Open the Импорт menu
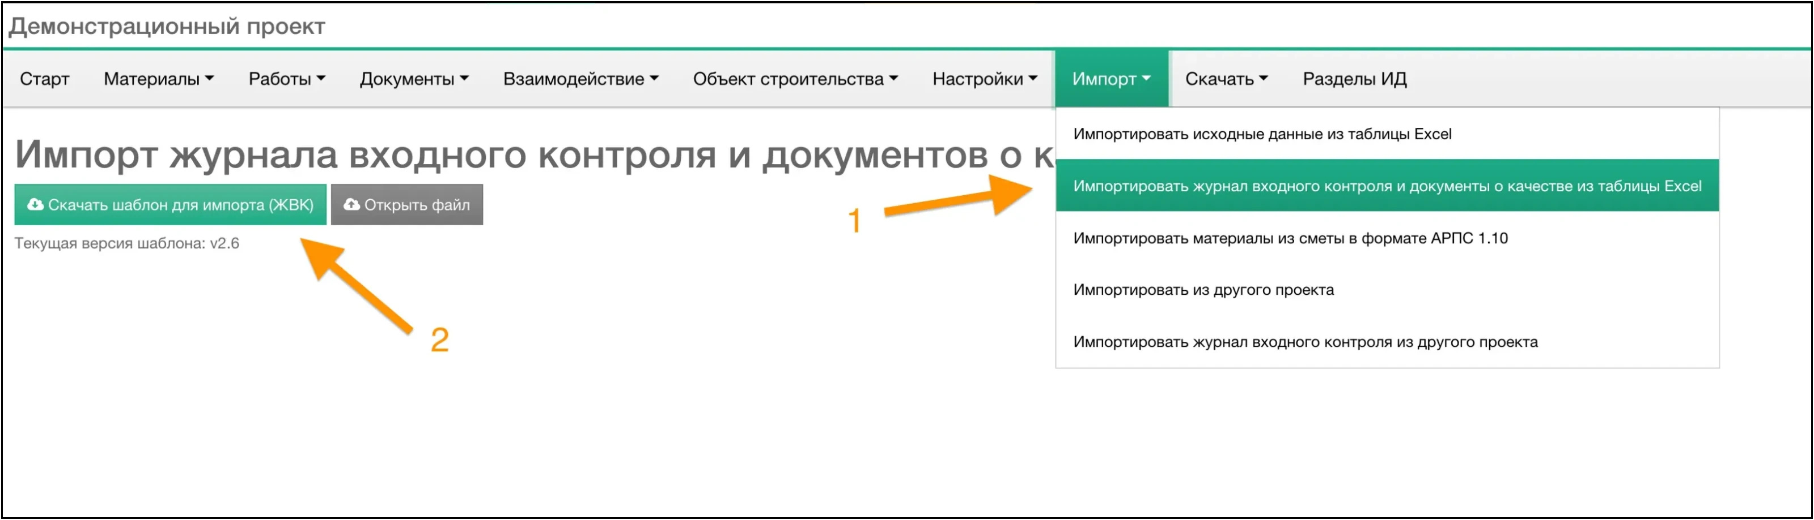 [1111, 79]
